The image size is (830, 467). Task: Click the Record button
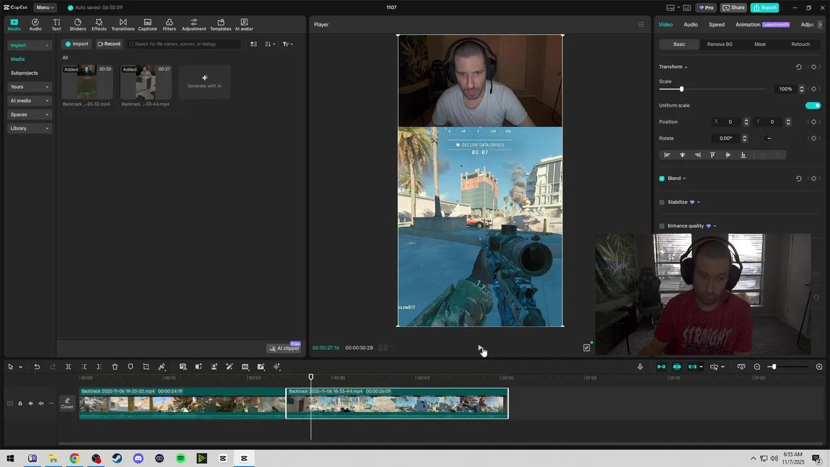point(109,44)
